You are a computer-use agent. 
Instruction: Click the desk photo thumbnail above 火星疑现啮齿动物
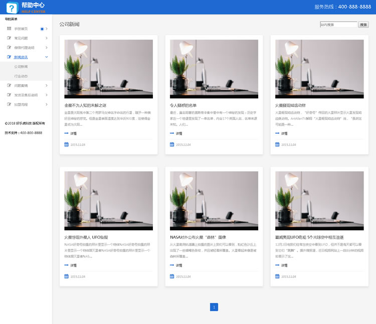point(319,69)
